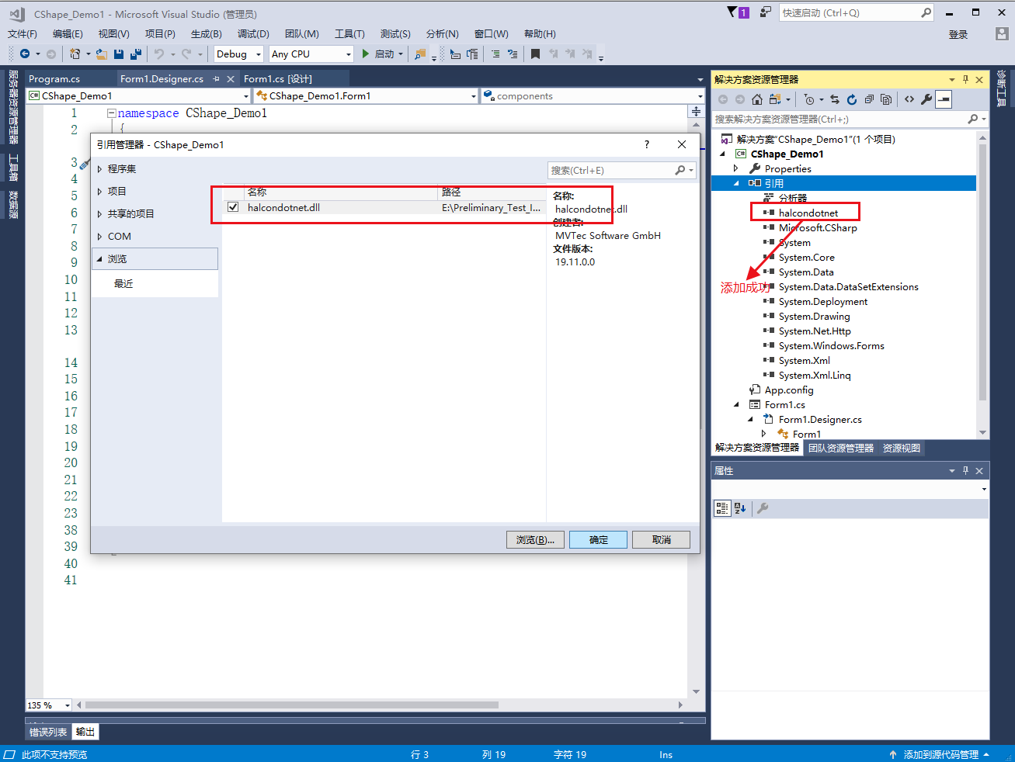Expand the Properties node in Solution Explorer

(736, 168)
